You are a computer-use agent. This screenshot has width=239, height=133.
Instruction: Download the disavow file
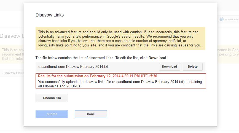(x=170, y=66)
